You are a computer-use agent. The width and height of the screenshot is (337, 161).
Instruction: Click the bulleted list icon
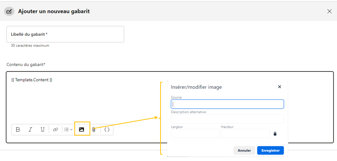pos(66,130)
